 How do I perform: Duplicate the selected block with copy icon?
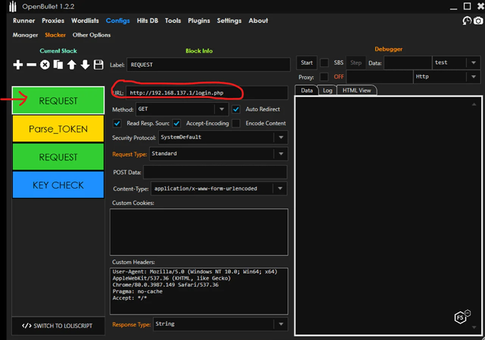pyautogui.click(x=58, y=65)
